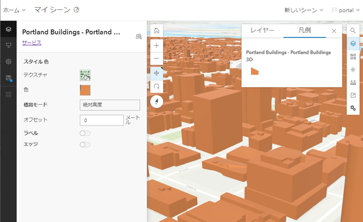This screenshot has height=222, width=363.
Task: Open the basemap gallery icon
Action: (353, 57)
